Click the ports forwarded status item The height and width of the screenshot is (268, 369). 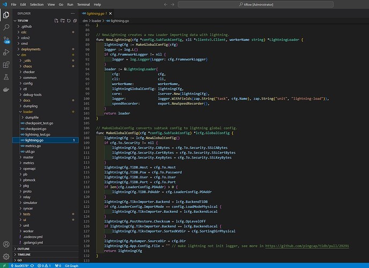pyautogui.click(x=58, y=266)
